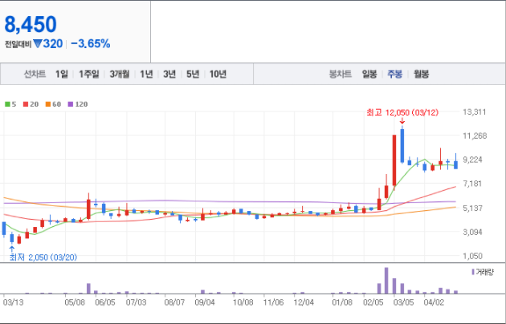Click the 05/08 date axis label
The height and width of the screenshot is (324, 506).
coord(75,302)
